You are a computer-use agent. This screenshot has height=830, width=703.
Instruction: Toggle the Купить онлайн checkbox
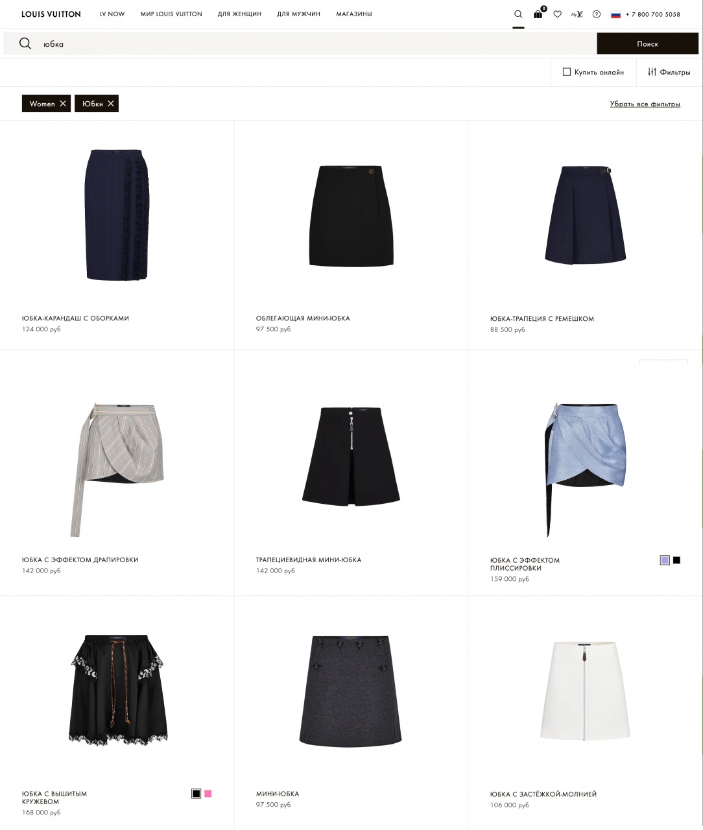(x=567, y=72)
